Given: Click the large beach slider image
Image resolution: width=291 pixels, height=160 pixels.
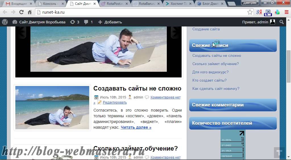Looking at the screenshot, I should (99, 49).
